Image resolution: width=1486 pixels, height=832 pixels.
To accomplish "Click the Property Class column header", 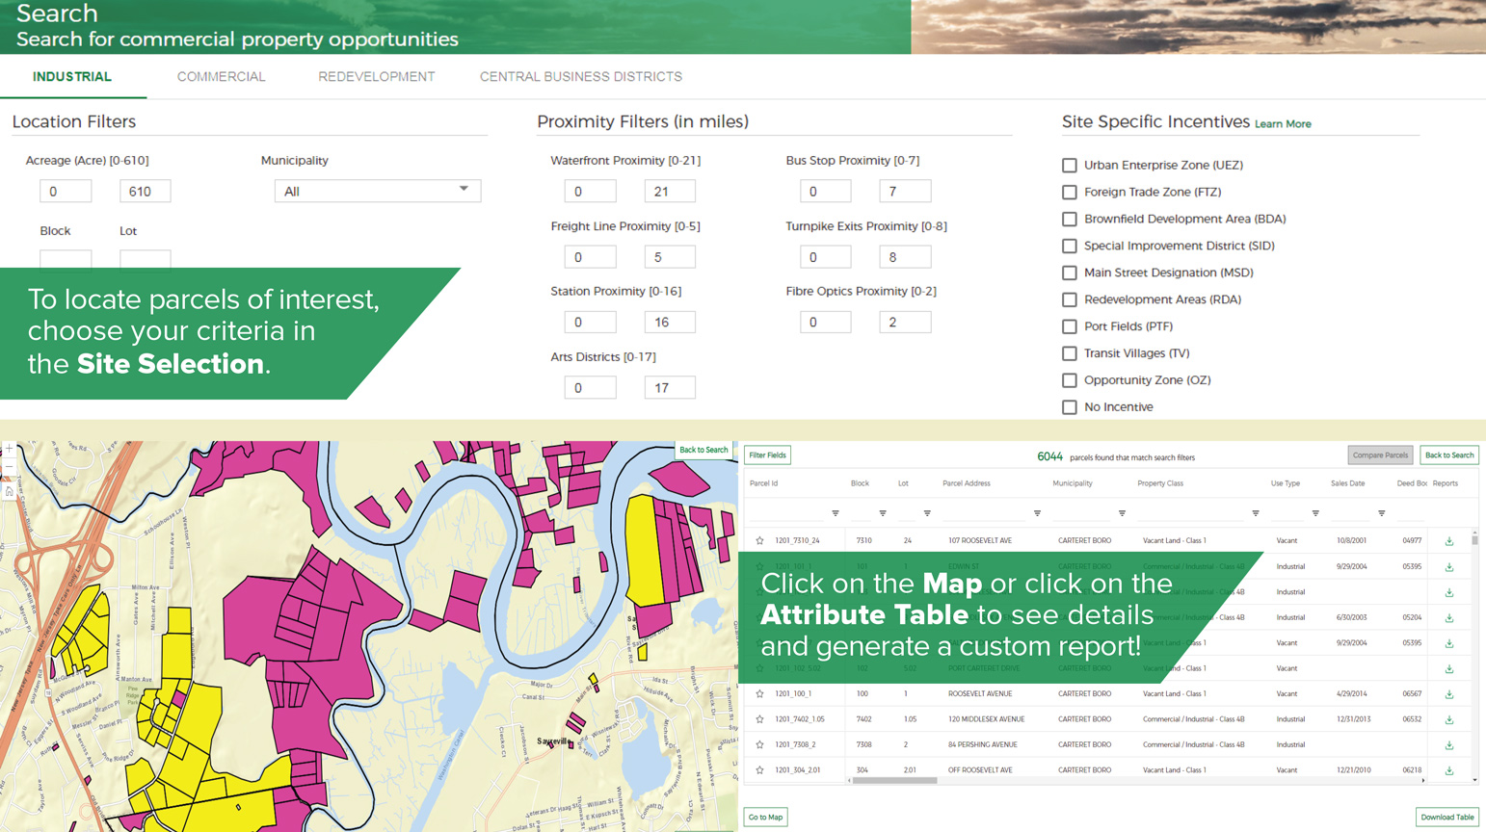I will [1160, 483].
